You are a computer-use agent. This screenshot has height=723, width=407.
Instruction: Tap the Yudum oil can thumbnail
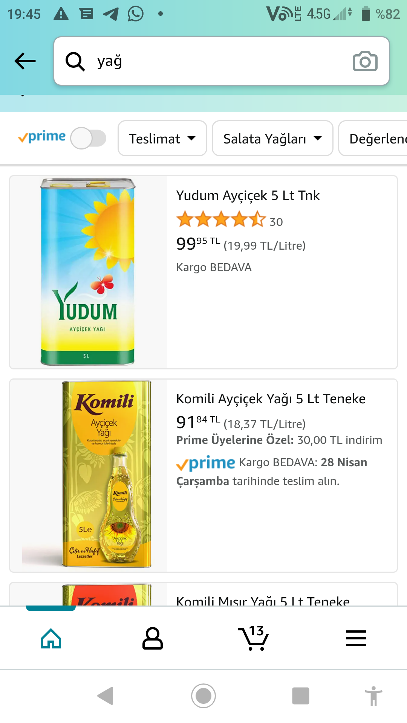[x=88, y=272]
